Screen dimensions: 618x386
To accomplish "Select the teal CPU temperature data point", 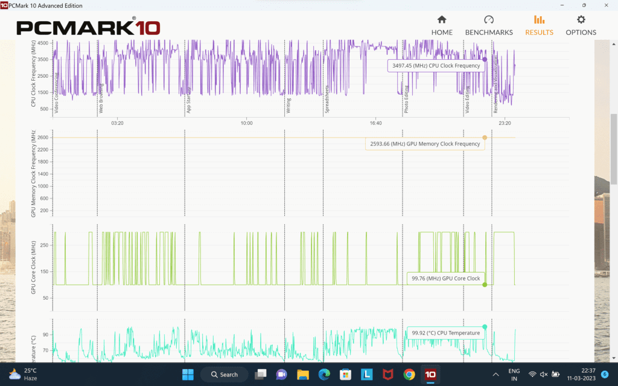I will (485, 327).
